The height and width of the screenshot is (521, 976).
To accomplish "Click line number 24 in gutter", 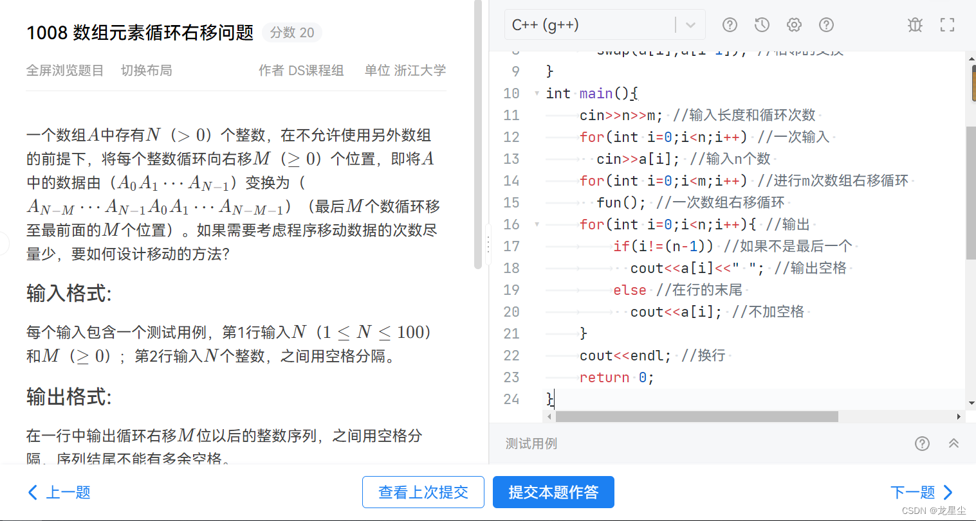I will click(x=511, y=400).
